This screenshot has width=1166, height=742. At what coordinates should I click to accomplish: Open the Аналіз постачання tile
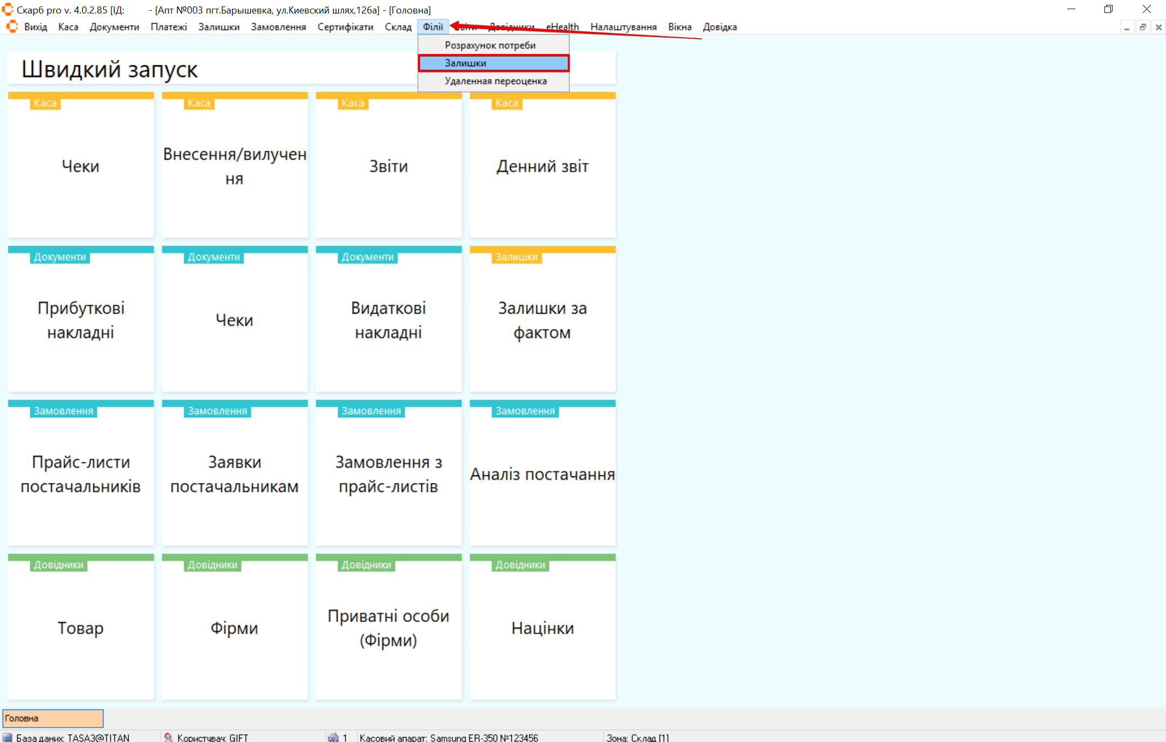click(542, 474)
